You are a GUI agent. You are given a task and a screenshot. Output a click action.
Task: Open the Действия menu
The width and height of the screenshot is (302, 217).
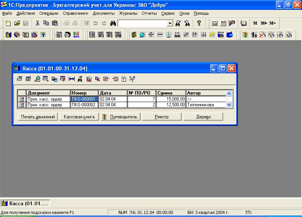coord(26,13)
